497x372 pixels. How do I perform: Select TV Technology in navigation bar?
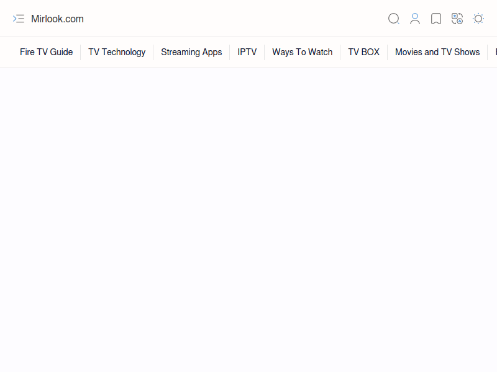click(117, 52)
